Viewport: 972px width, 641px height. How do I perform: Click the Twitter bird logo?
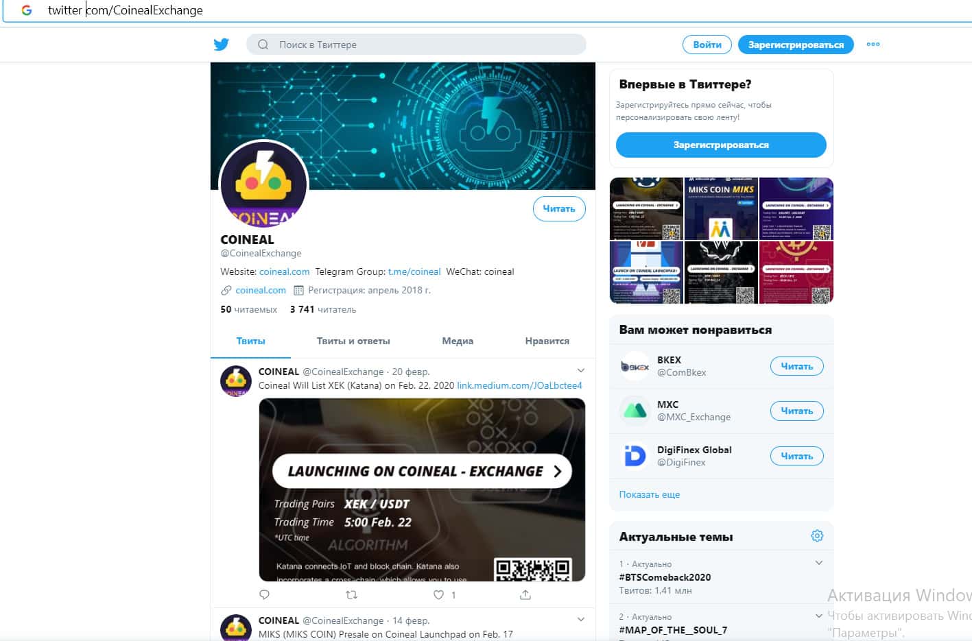[x=221, y=45]
